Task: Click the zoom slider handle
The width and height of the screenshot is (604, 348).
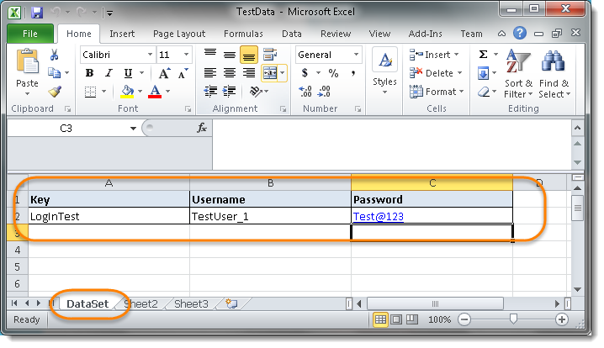Action: 513,320
